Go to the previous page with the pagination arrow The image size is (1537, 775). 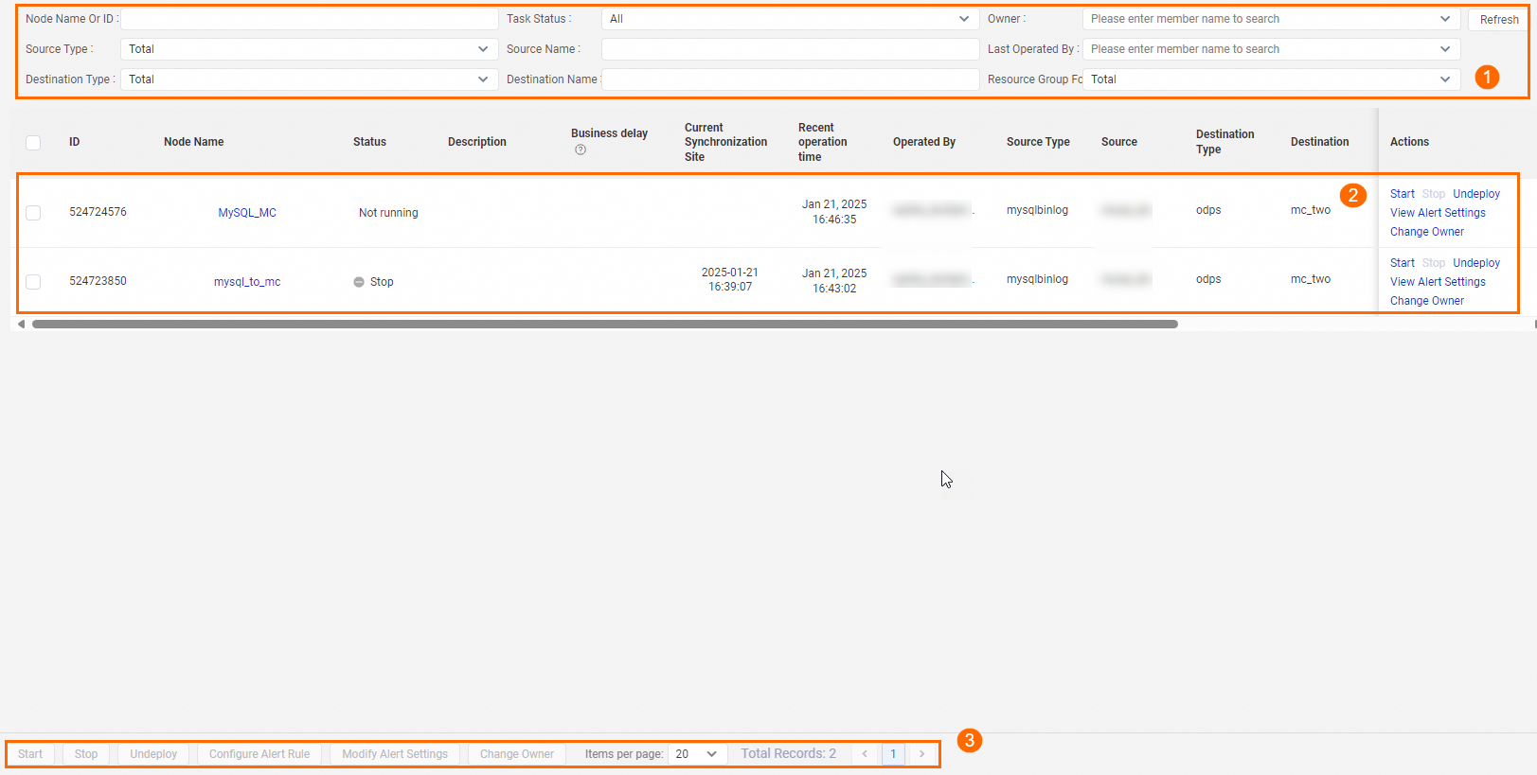coord(865,754)
